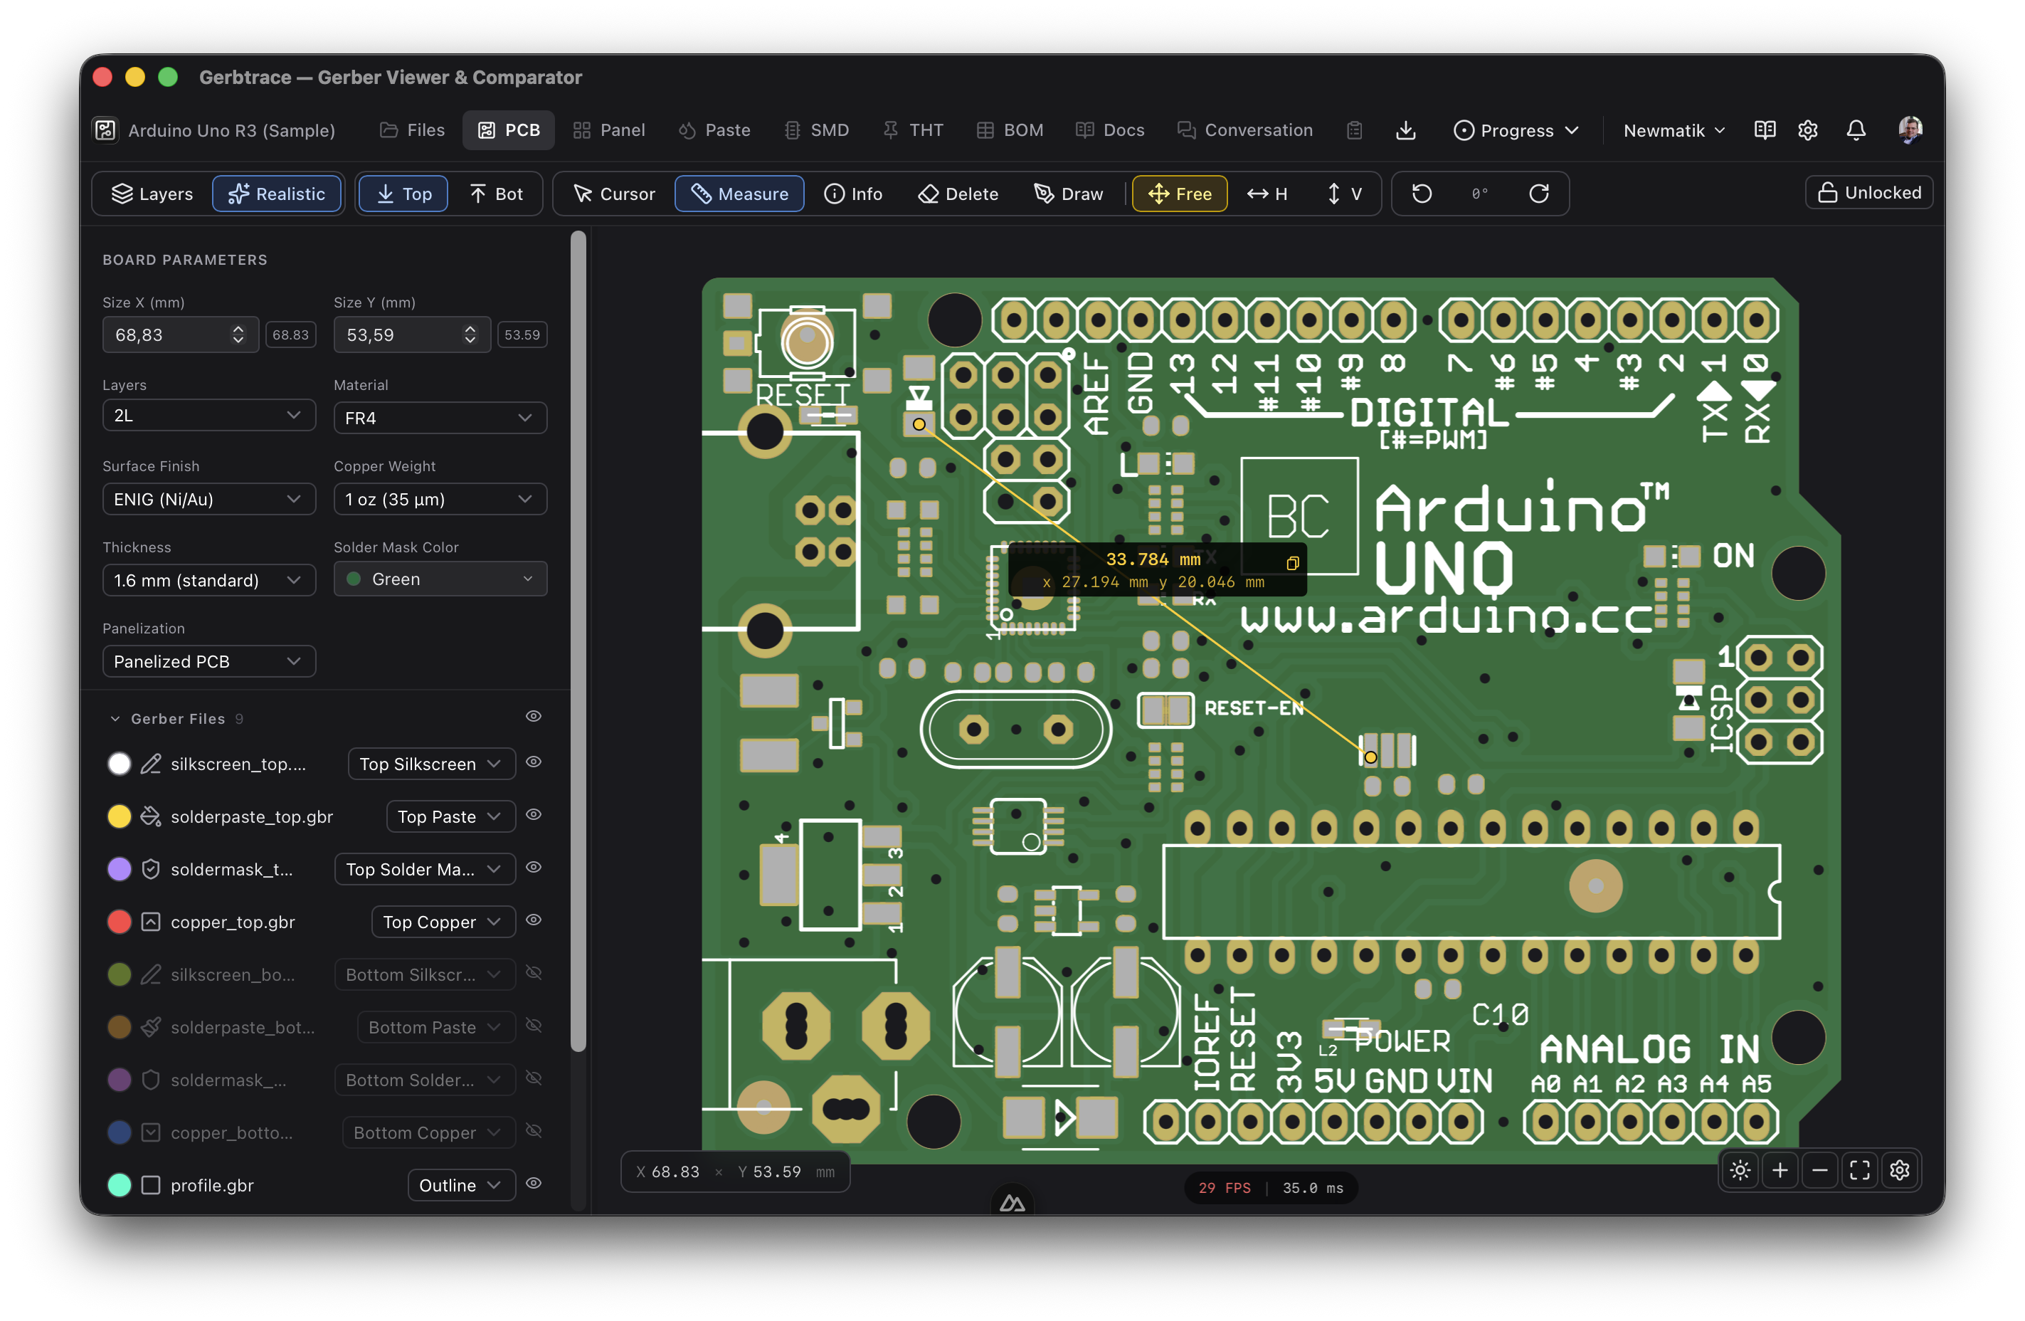Set Free measure mode
This screenshot has width=2025, height=1321.
tap(1179, 194)
